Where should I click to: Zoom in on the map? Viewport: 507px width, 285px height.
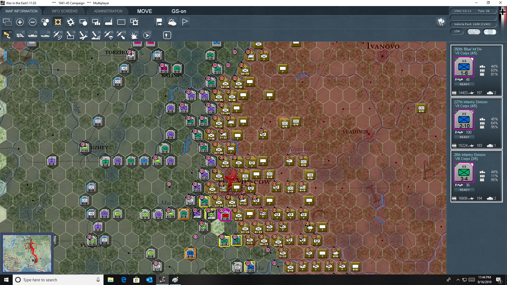click(x=20, y=22)
